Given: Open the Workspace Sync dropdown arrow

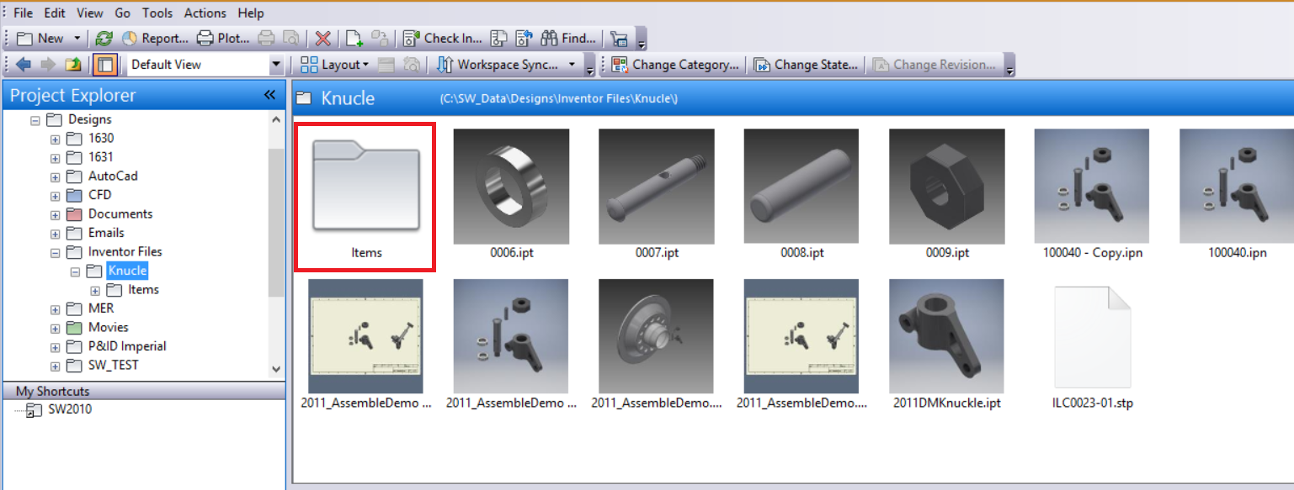Looking at the screenshot, I should pyautogui.click(x=572, y=64).
